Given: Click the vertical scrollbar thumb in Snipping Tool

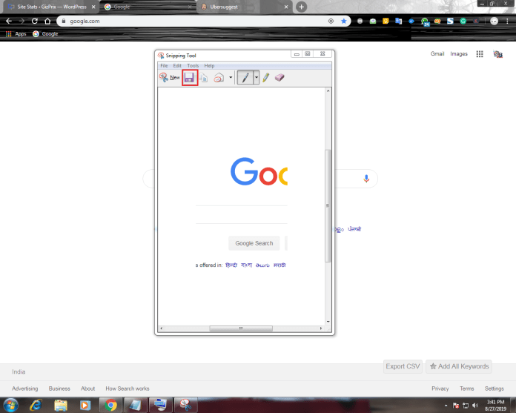Looking at the screenshot, I should [x=328, y=205].
